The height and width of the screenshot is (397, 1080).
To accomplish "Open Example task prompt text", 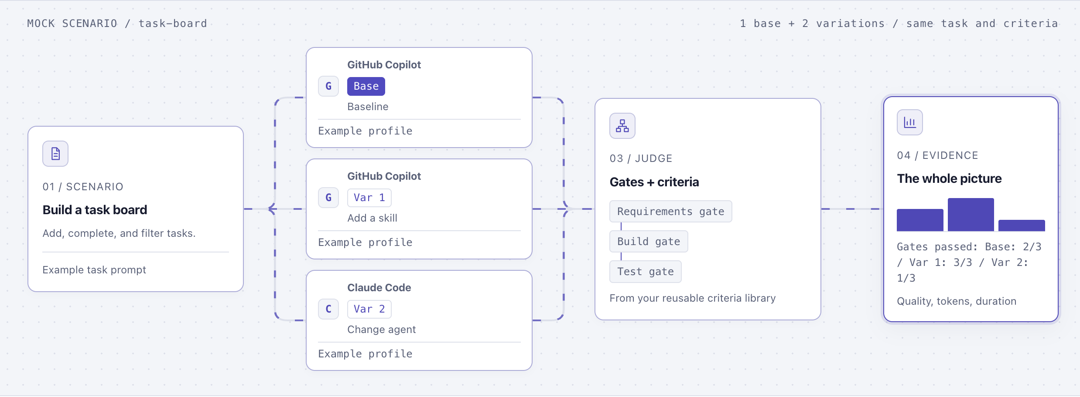I will pos(94,270).
